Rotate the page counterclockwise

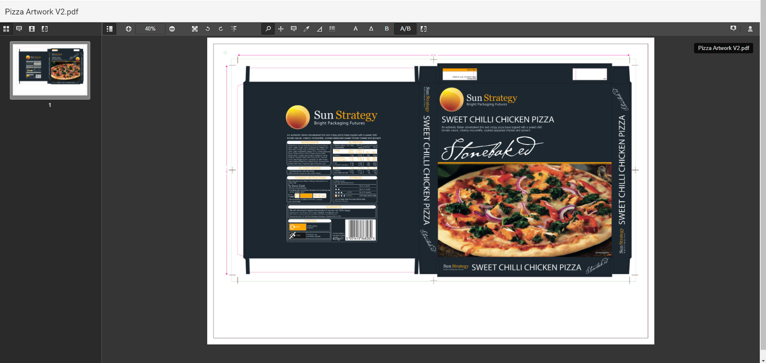click(x=208, y=29)
